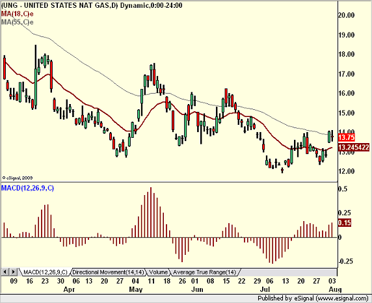Click the 16.00 price axis label
This screenshot has width=372, height=303.
tap(347, 93)
